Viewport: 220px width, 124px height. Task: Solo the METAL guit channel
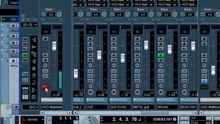click(x=137, y=44)
